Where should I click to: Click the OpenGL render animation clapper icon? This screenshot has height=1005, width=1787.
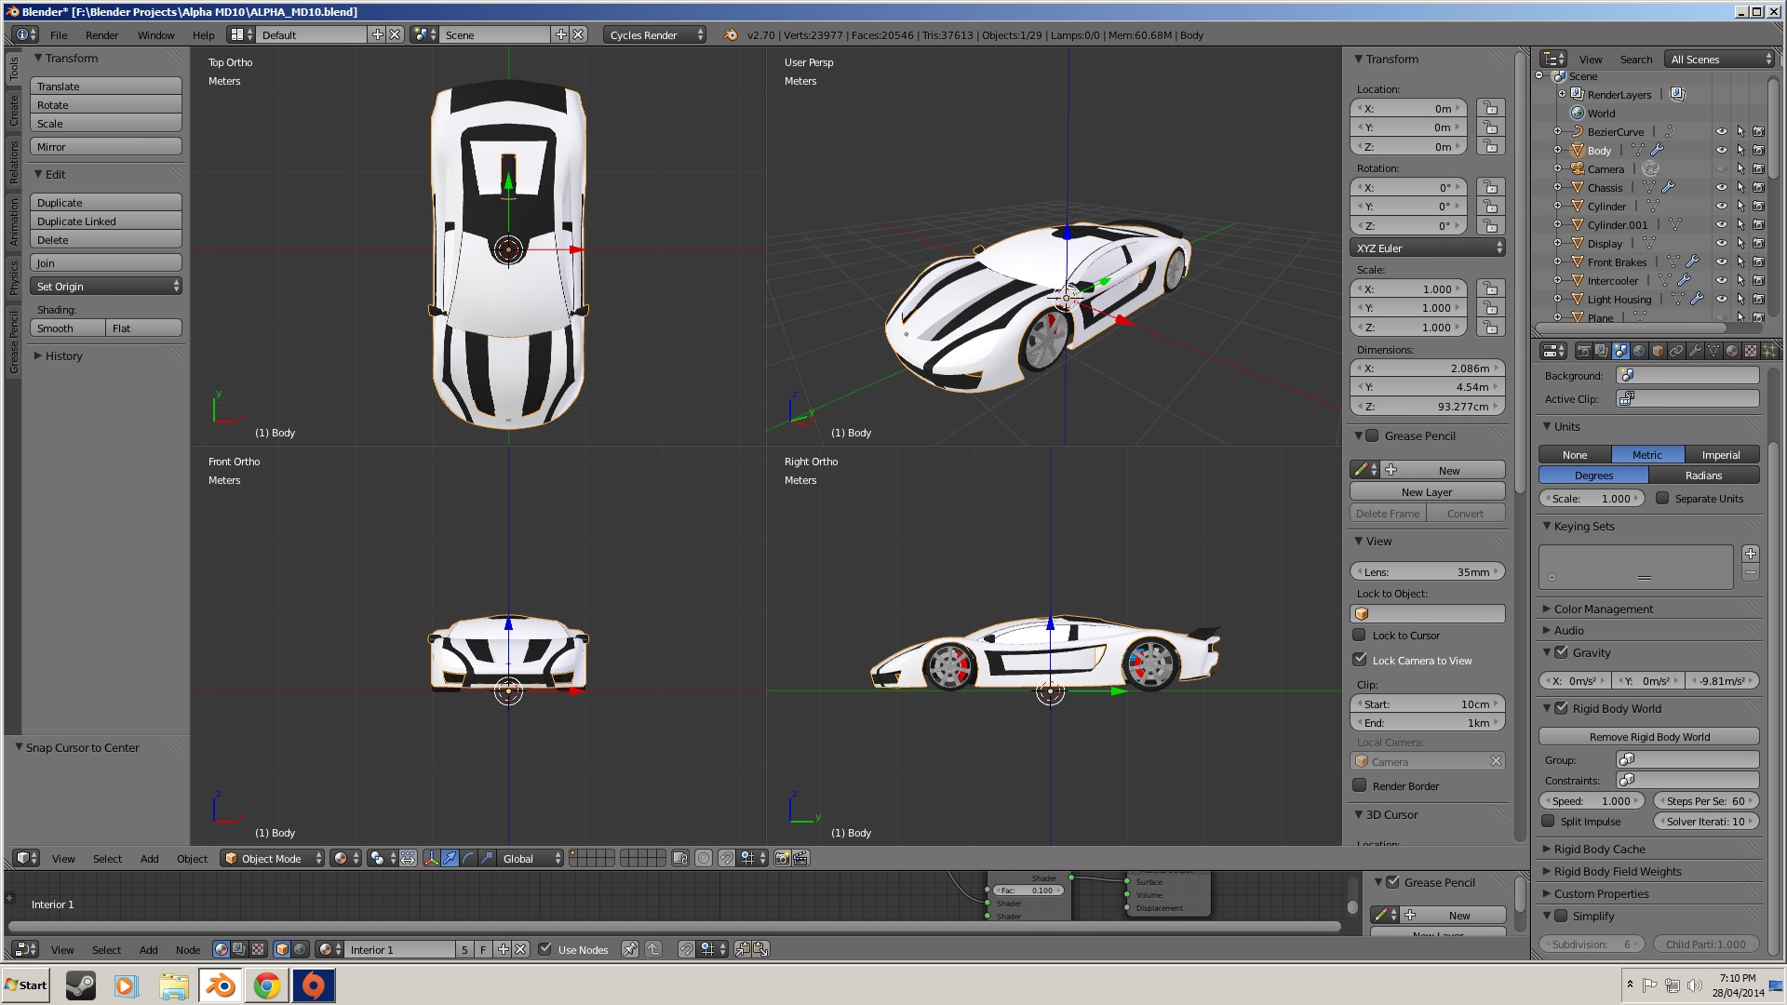[801, 858]
